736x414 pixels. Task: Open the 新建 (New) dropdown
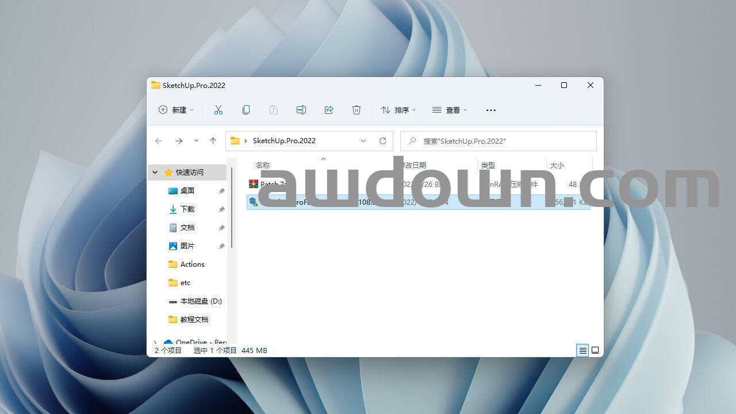[176, 110]
